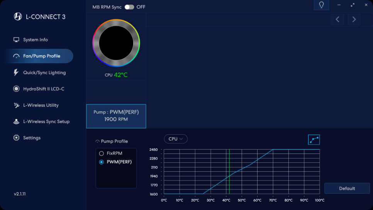373x210 pixels.
Task: Click the System Info monitor icon
Action: (x=16, y=40)
